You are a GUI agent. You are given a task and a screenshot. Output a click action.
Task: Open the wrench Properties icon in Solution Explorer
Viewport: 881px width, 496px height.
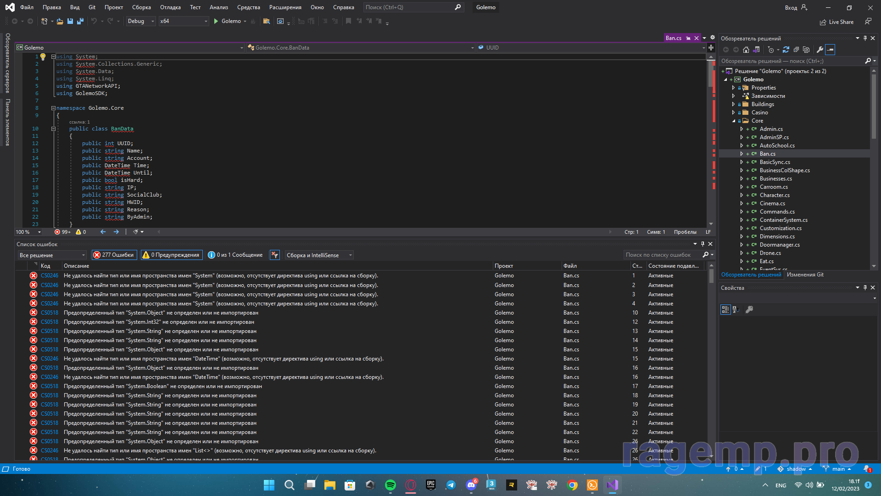coord(820,50)
